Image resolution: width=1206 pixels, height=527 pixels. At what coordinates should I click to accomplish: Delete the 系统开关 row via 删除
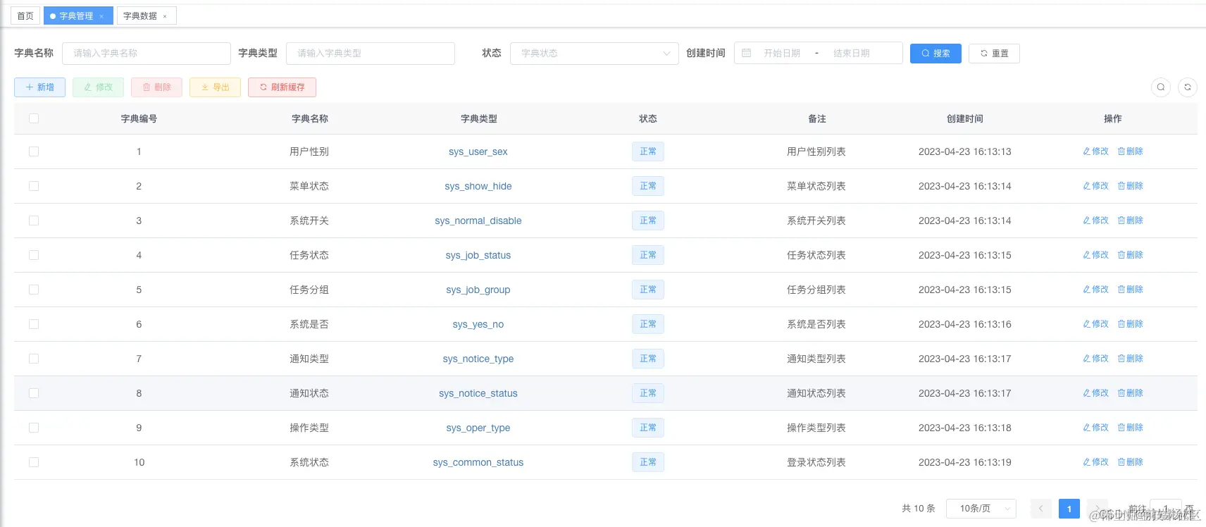1131,221
